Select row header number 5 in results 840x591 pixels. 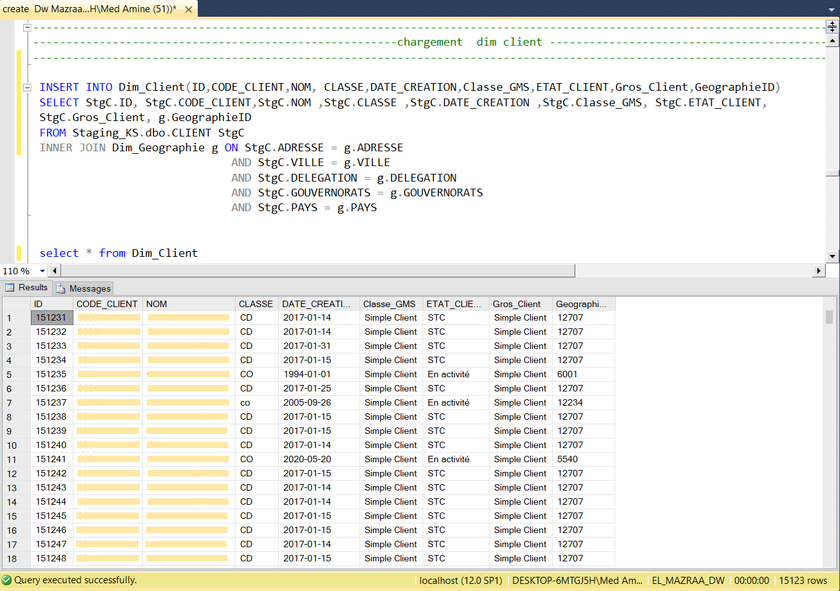(17, 374)
